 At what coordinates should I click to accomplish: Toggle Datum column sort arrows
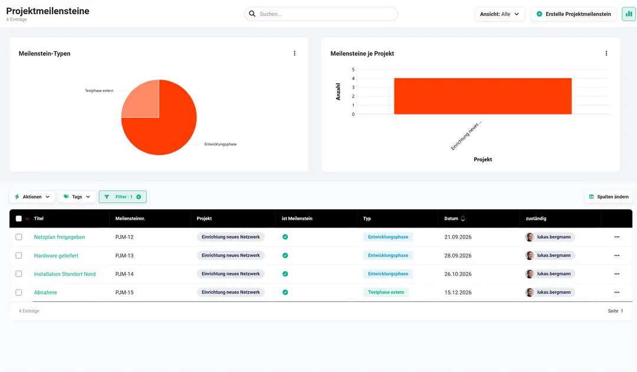point(463,219)
